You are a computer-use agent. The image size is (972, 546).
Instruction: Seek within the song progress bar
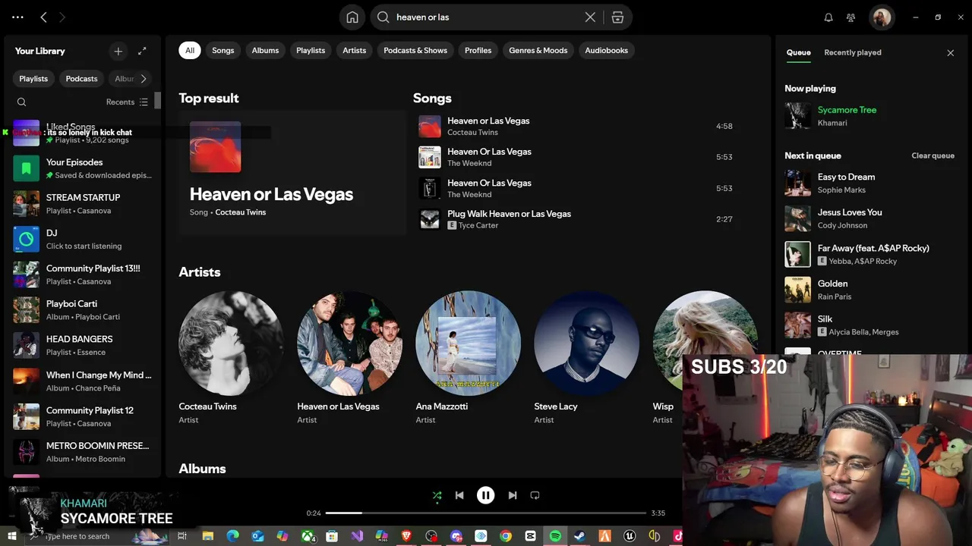(485, 513)
